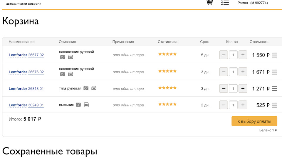Show car applicability for Lemforder 26677 02
The height and width of the screenshot is (159, 282).
point(70,57)
